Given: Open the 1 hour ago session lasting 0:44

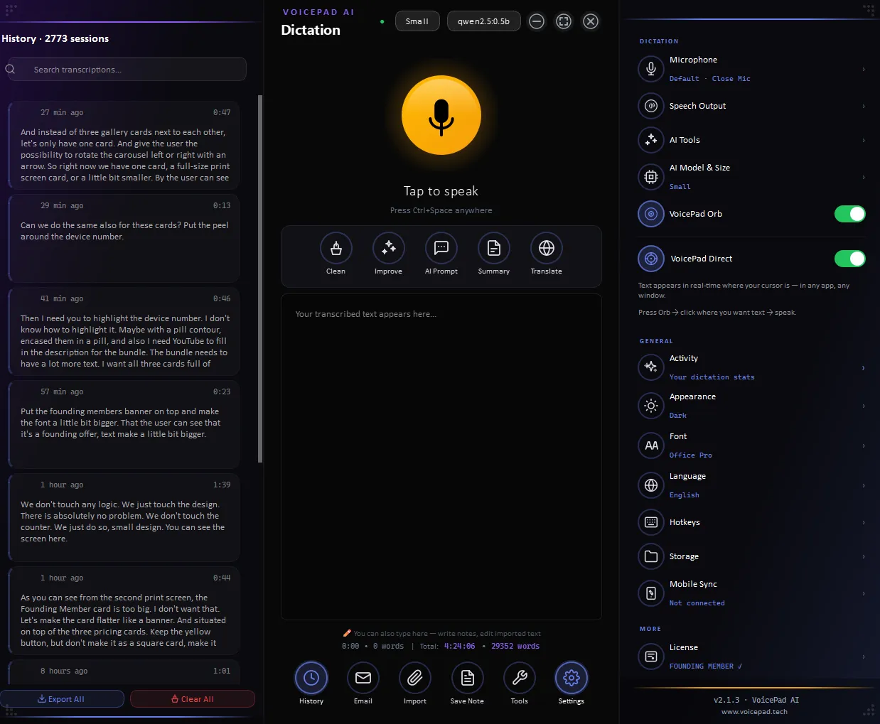Looking at the screenshot, I should (124, 610).
